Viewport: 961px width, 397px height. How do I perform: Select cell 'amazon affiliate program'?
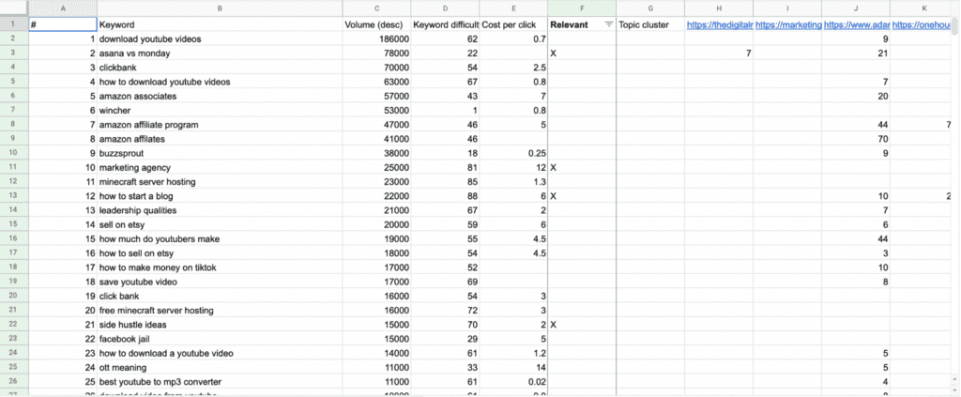[x=220, y=125]
